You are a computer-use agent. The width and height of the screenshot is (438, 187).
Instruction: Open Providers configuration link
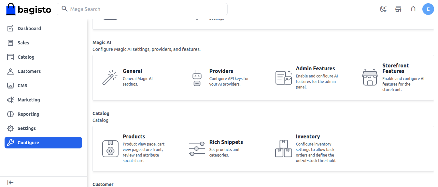(x=221, y=71)
